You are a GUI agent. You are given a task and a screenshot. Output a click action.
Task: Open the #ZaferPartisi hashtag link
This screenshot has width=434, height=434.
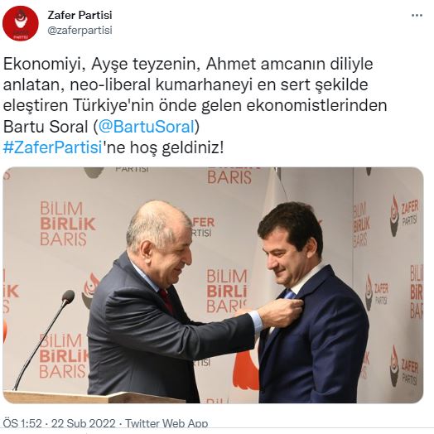coord(53,147)
